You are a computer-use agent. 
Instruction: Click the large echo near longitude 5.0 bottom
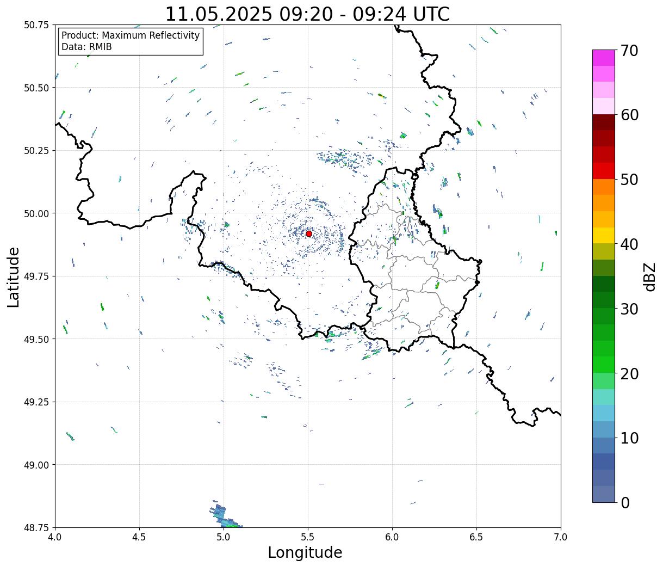point(224,515)
